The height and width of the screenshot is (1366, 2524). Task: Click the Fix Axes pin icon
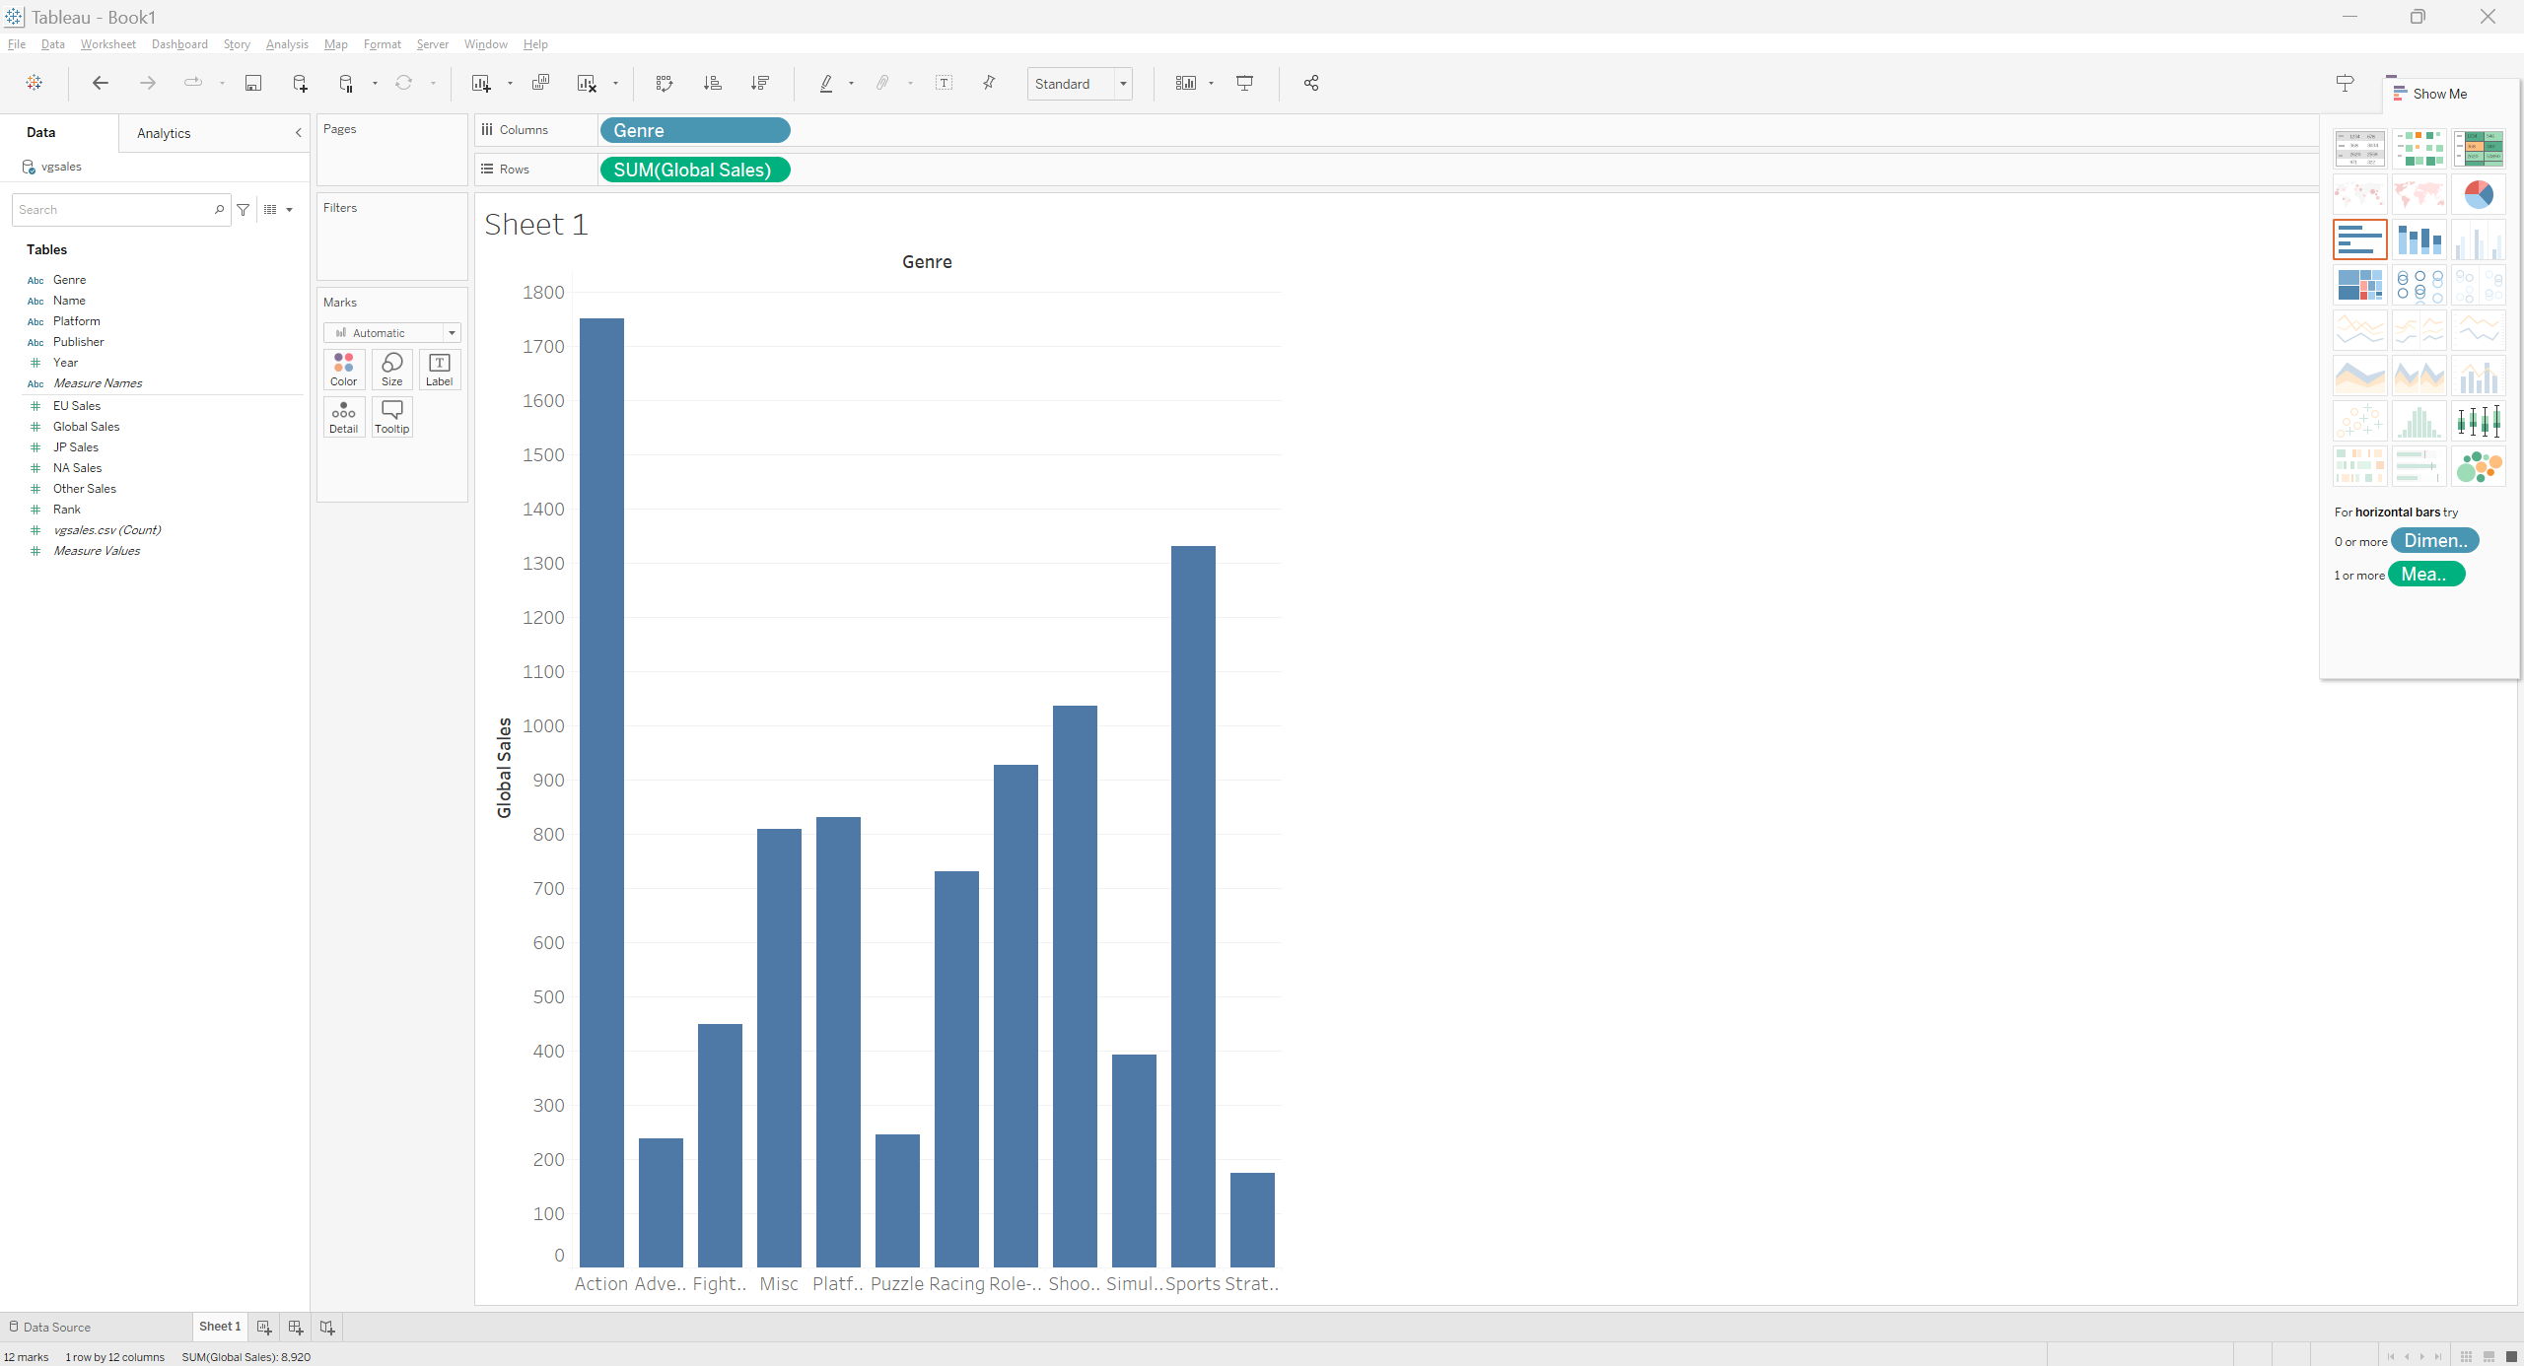(x=989, y=83)
